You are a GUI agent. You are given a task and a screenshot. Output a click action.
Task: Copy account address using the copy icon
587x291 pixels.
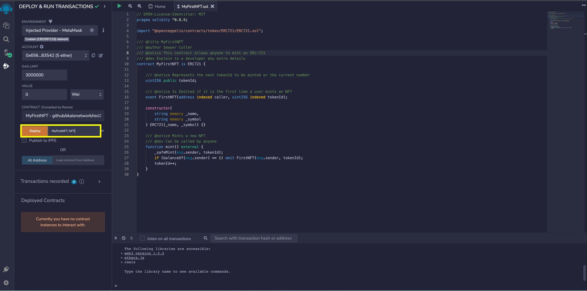[x=93, y=55]
